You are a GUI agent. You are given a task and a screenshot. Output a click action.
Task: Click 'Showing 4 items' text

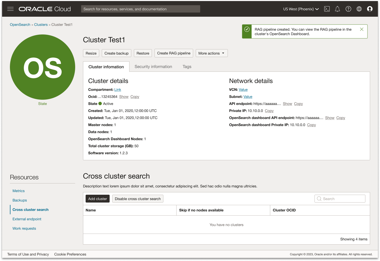[354, 239]
